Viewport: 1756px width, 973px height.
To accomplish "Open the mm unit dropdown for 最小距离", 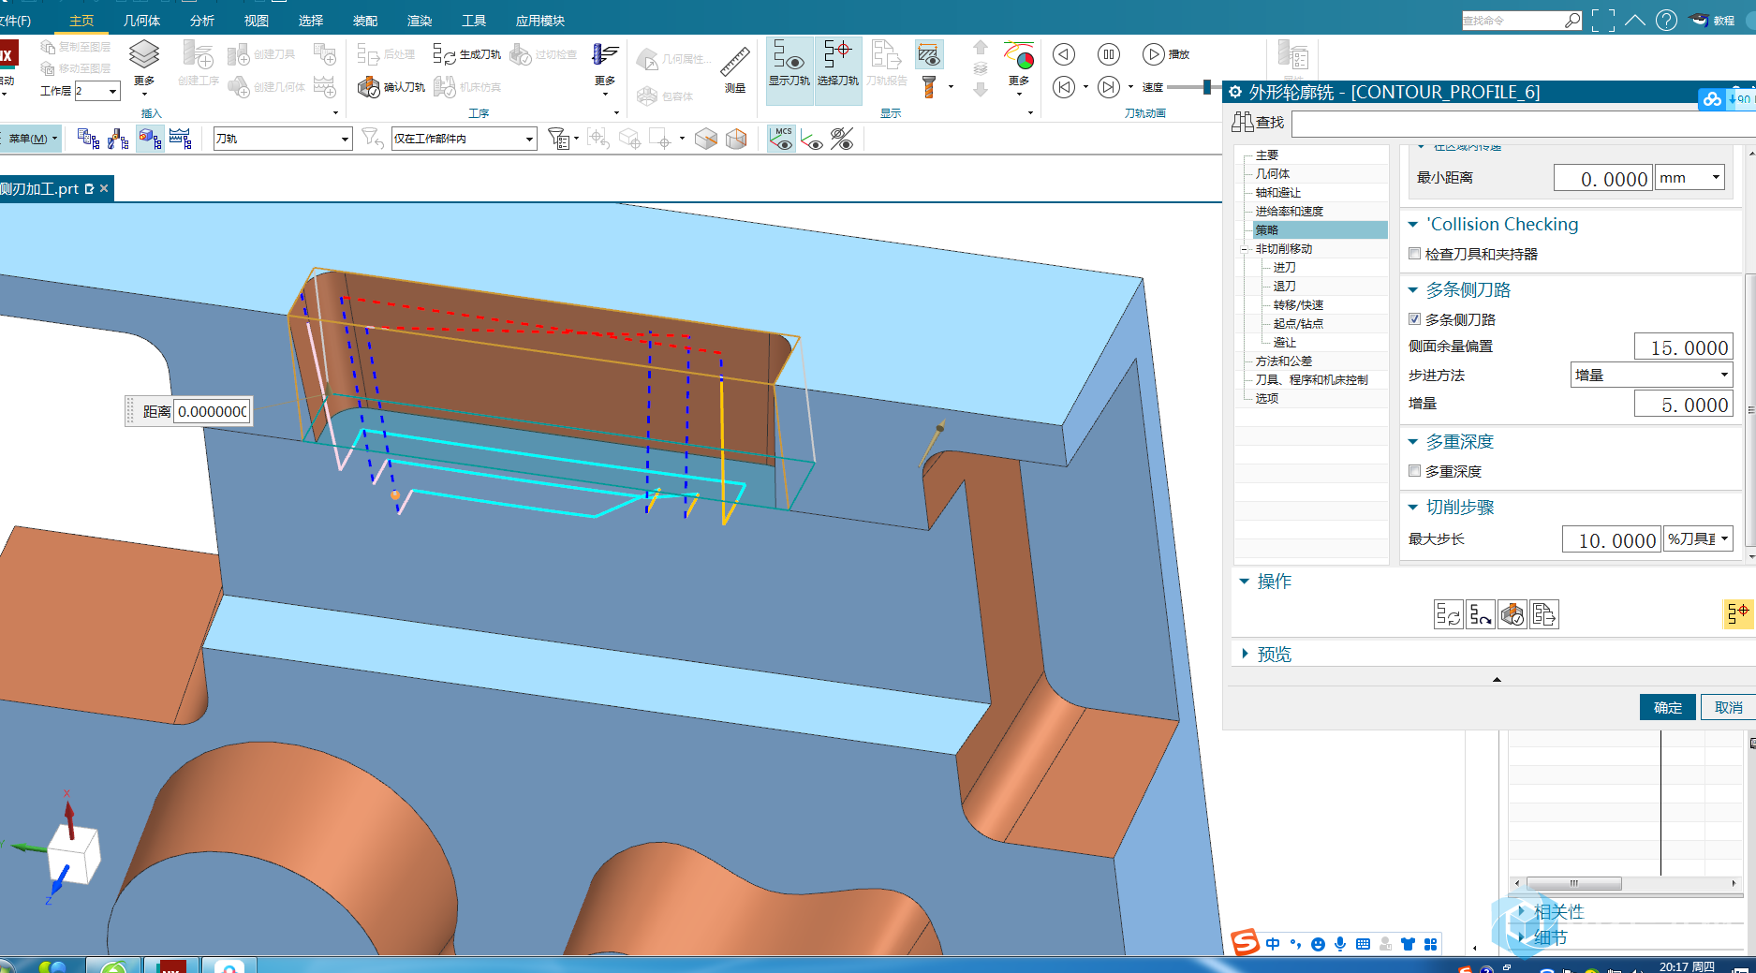I will [1690, 177].
